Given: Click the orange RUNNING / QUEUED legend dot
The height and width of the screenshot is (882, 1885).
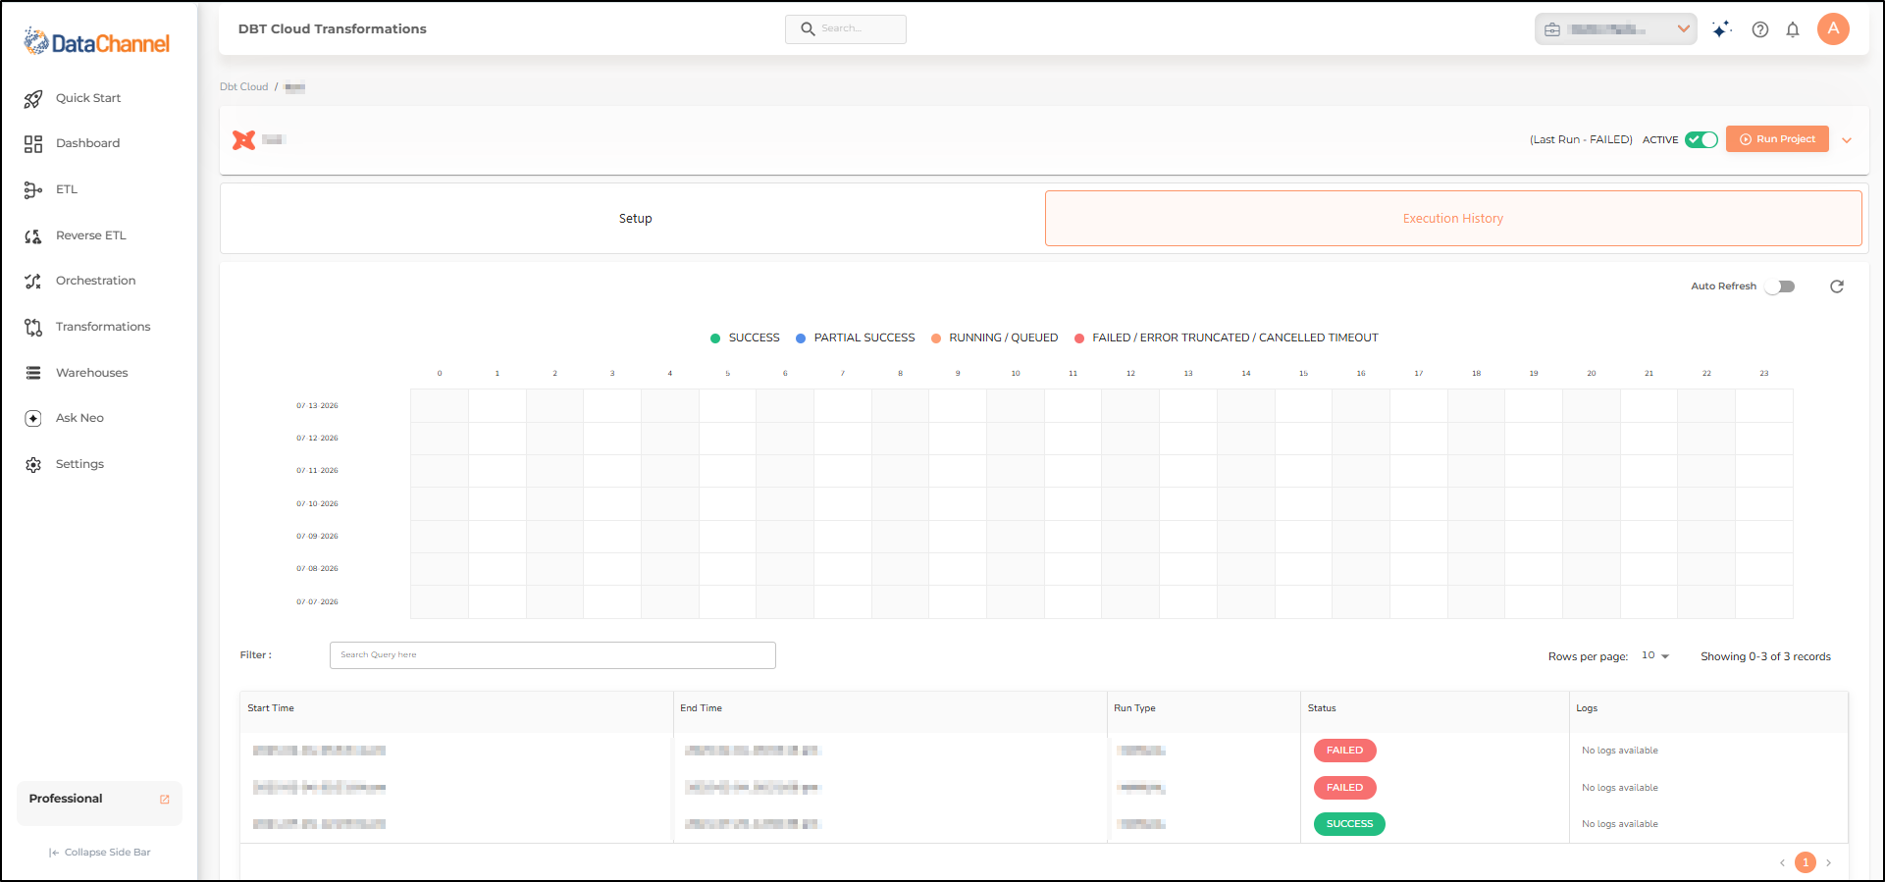Looking at the screenshot, I should tap(936, 338).
